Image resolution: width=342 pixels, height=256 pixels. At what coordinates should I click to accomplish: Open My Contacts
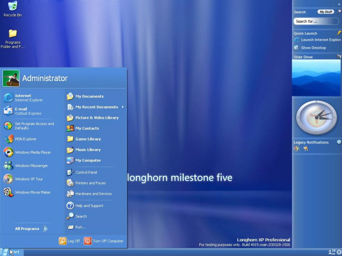[83, 128]
